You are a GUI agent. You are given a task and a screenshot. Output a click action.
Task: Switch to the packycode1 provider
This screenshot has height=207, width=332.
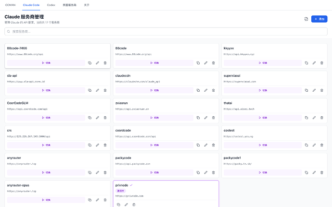tap(263, 172)
